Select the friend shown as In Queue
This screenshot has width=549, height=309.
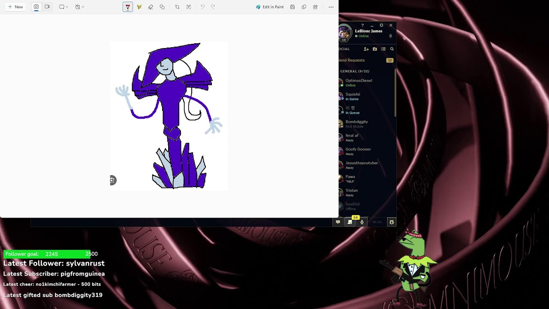click(367, 110)
